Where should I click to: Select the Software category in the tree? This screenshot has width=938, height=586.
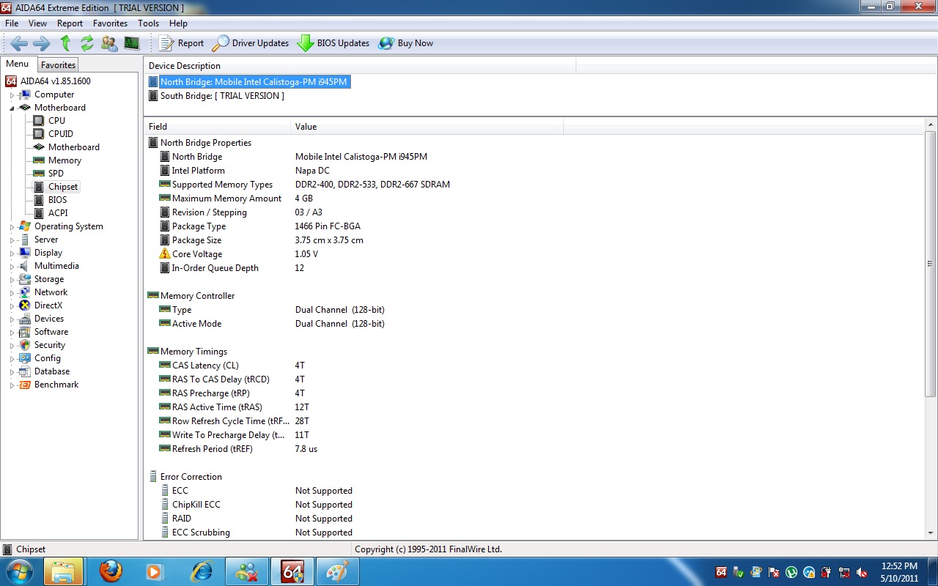click(x=51, y=332)
